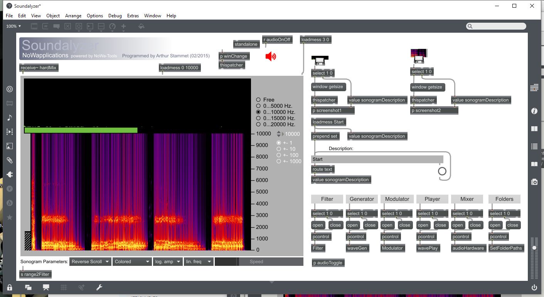Open the 100% zoom dropdown
Screen dimensions: 544x297
(x=13, y=26)
